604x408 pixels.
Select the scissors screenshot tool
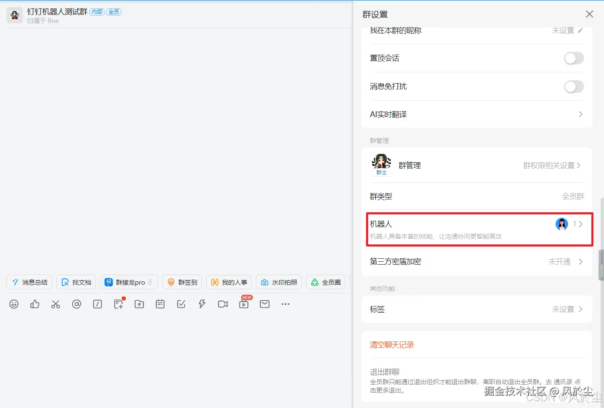56,304
